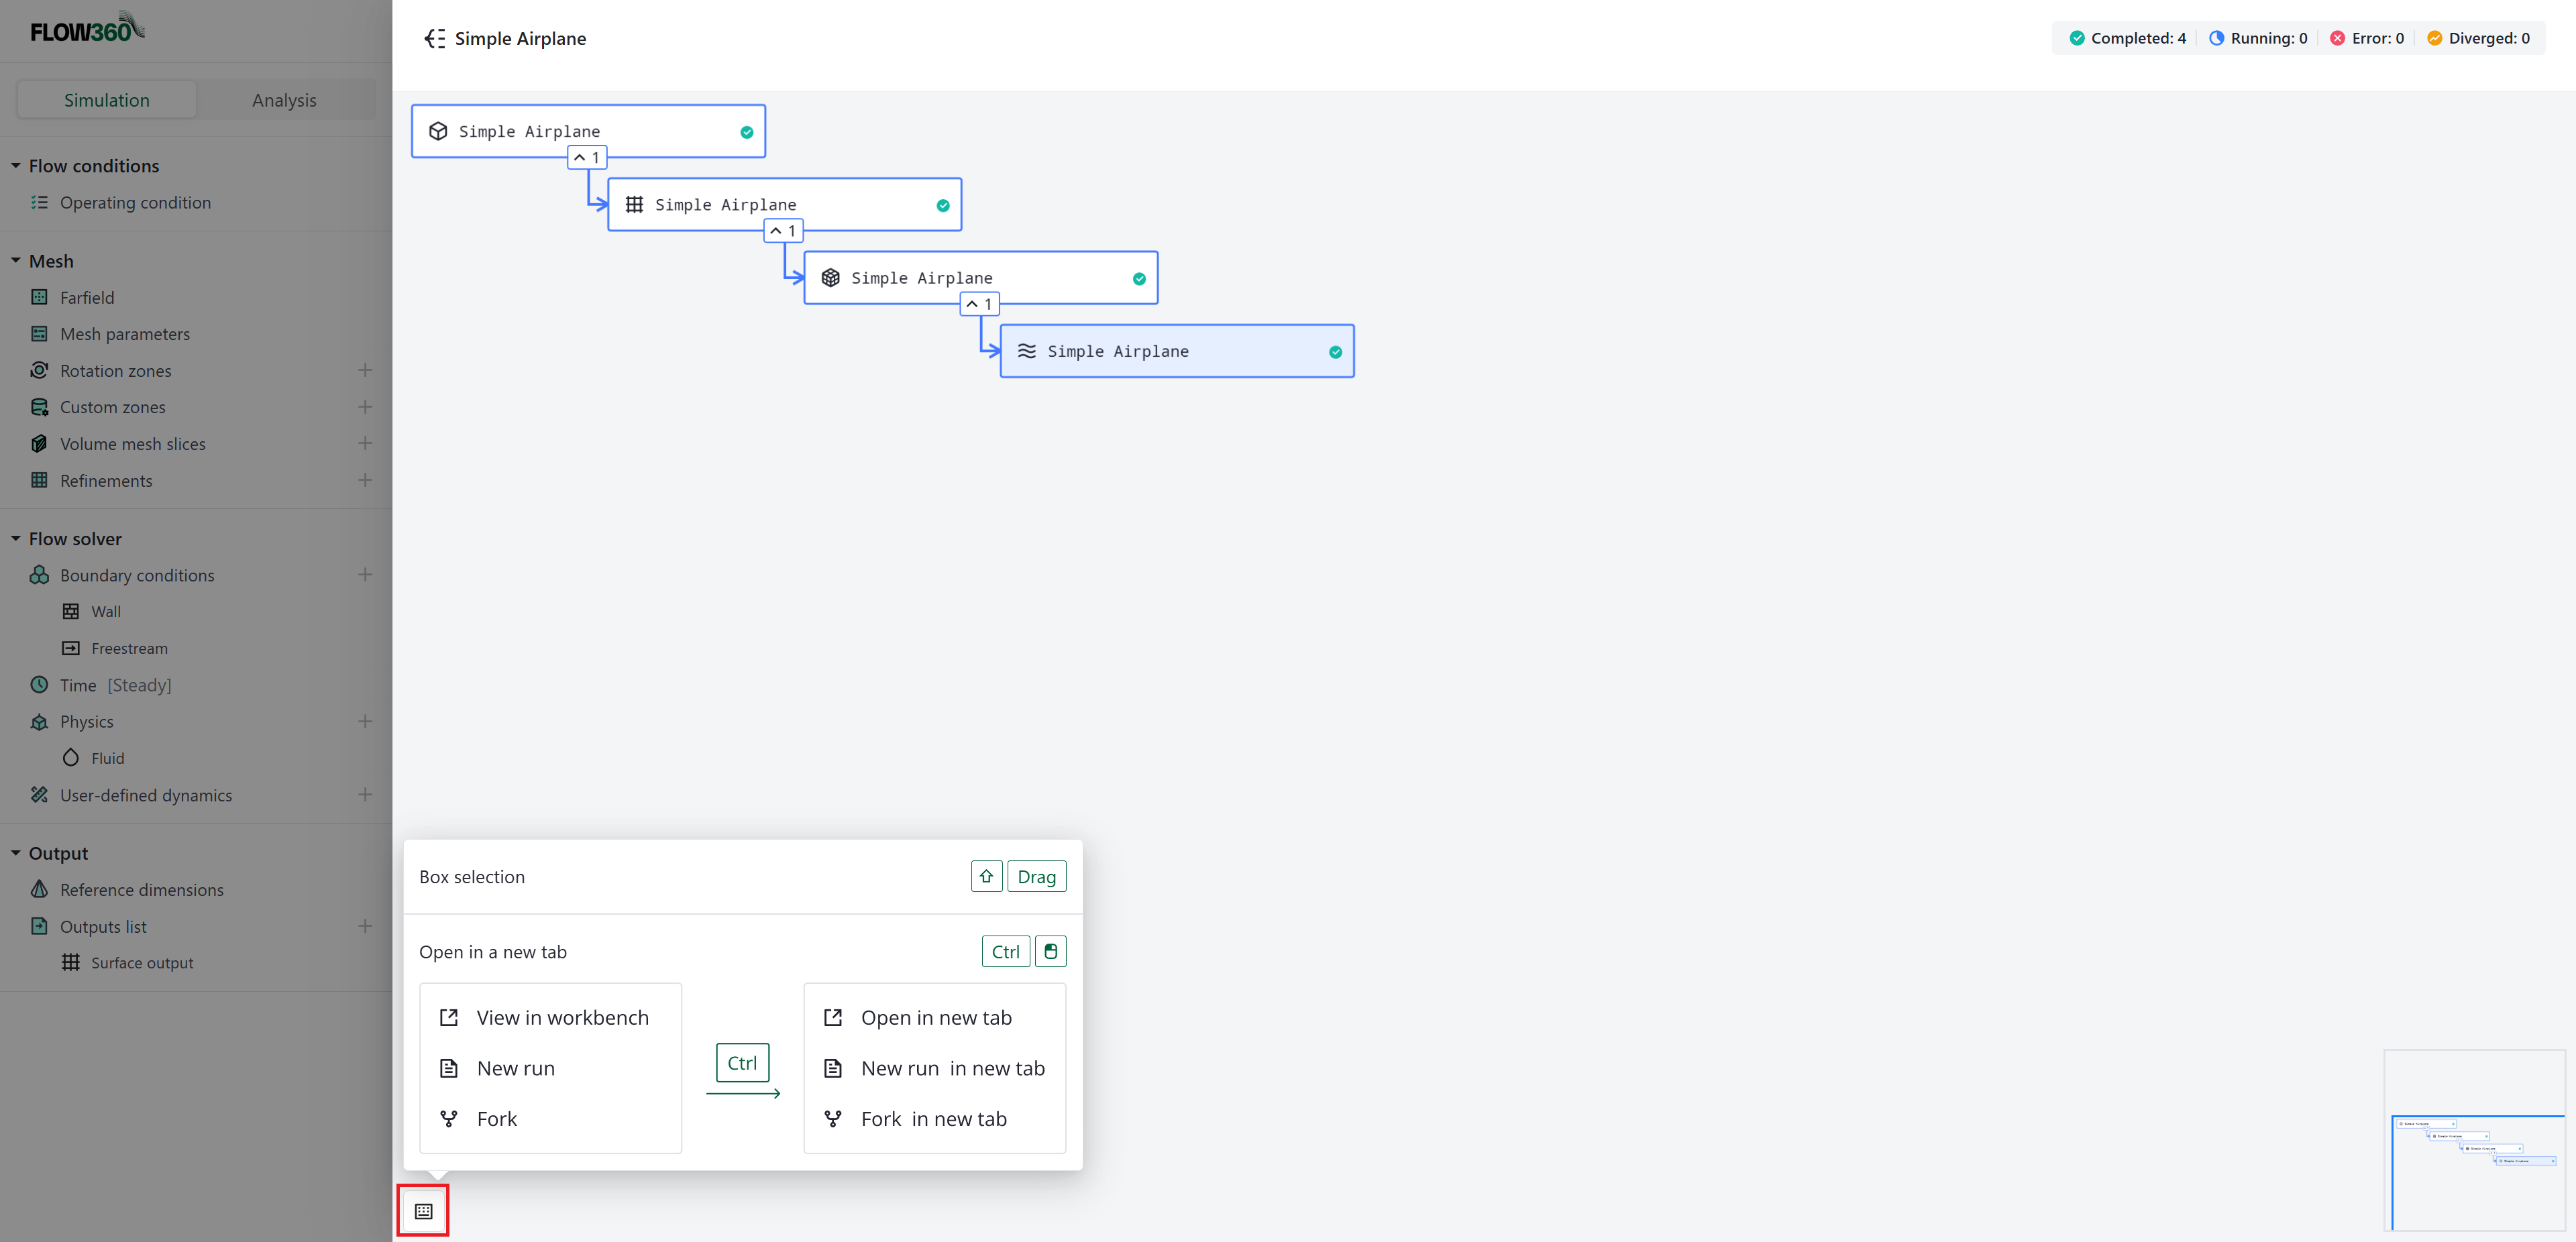This screenshot has height=1242, width=2576.
Task: Select the Operating condition icon
Action: tap(39, 202)
